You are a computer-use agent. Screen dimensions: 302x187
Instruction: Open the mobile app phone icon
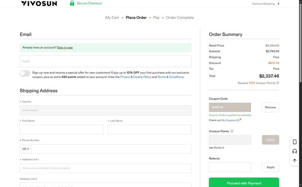point(294,142)
